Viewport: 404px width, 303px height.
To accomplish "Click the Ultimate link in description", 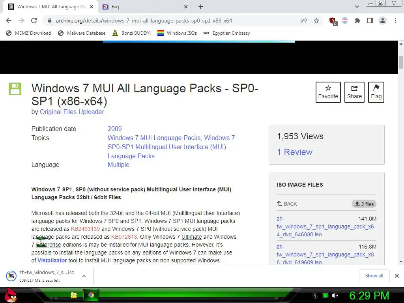I will 191,237.
